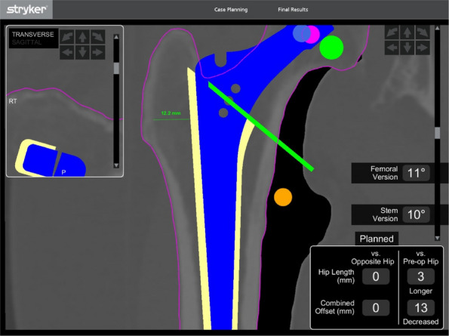
Task: Click the Decreased label under Combined Offset
Action: pyautogui.click(x=420, y=322)
